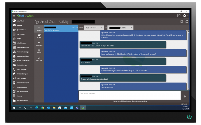This screenshot has height=125, width=201.
Task: Click the Text Applications icon
Action: pos(14,91)
